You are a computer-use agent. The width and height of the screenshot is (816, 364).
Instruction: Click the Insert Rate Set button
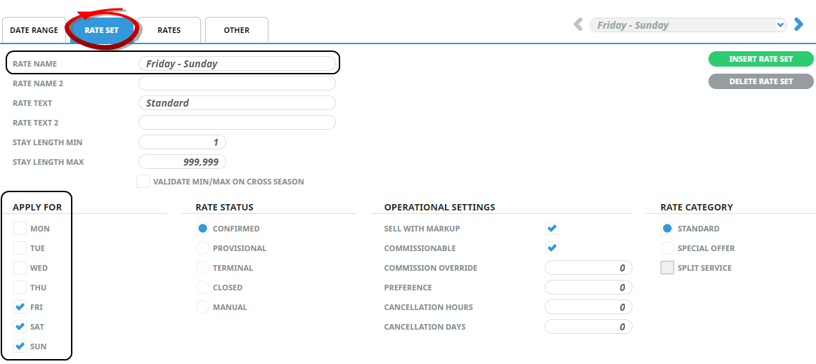point(760,59)
